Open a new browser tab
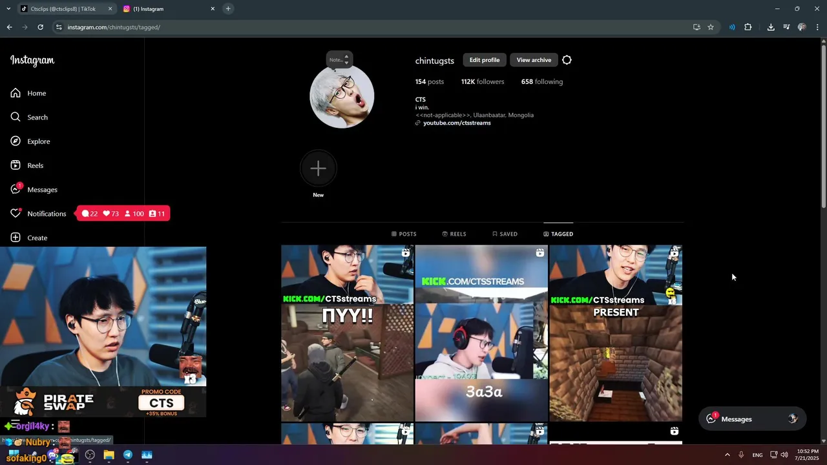Screen dimensions: 827x465 pyautogui.click(x=228, y=8)
